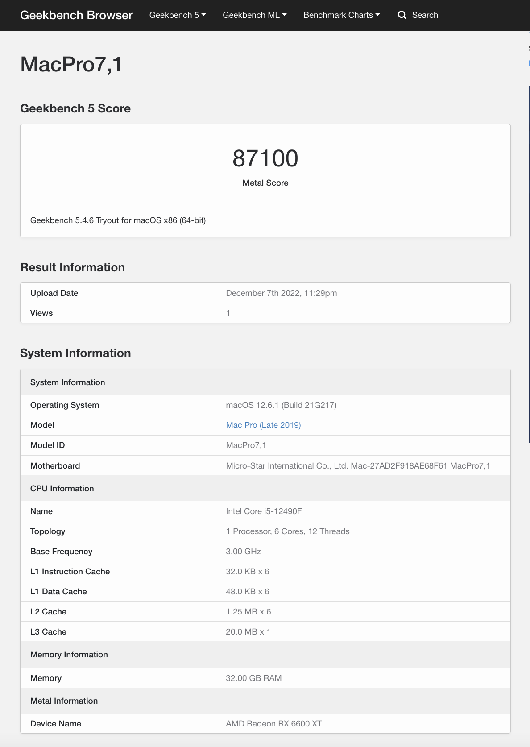Click the Intel Core i5-12490F CPU name
Screen dimensions: 530x747
click(x=264, y=511)
